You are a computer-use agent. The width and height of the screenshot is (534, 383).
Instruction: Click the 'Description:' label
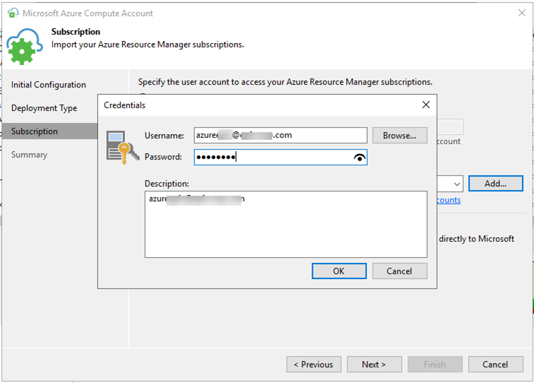click(x=167, y=184)
